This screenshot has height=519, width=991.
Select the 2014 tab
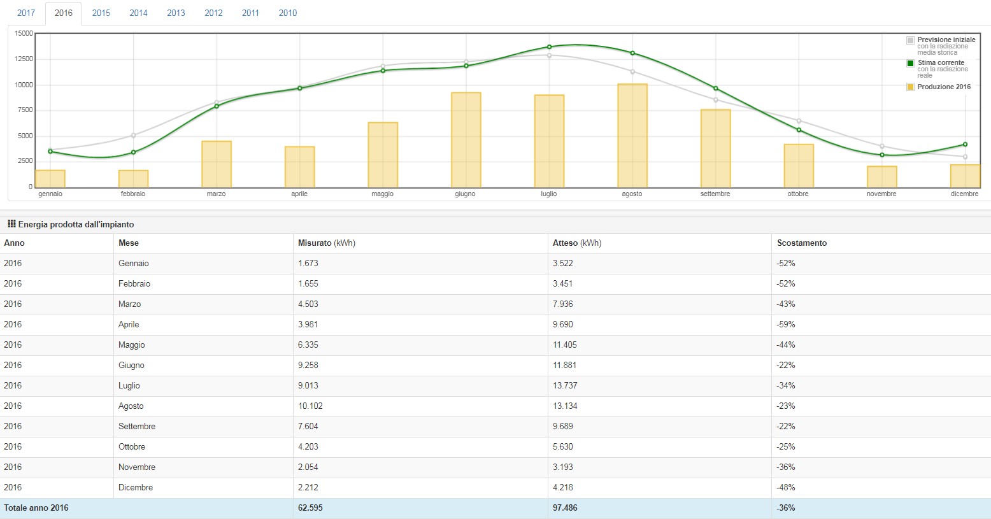pos(138,13)
